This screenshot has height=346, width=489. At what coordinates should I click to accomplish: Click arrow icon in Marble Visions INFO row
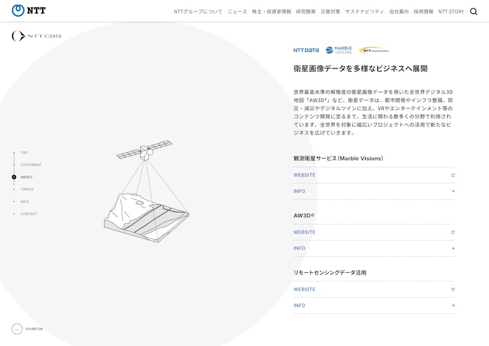click(453, 191)
